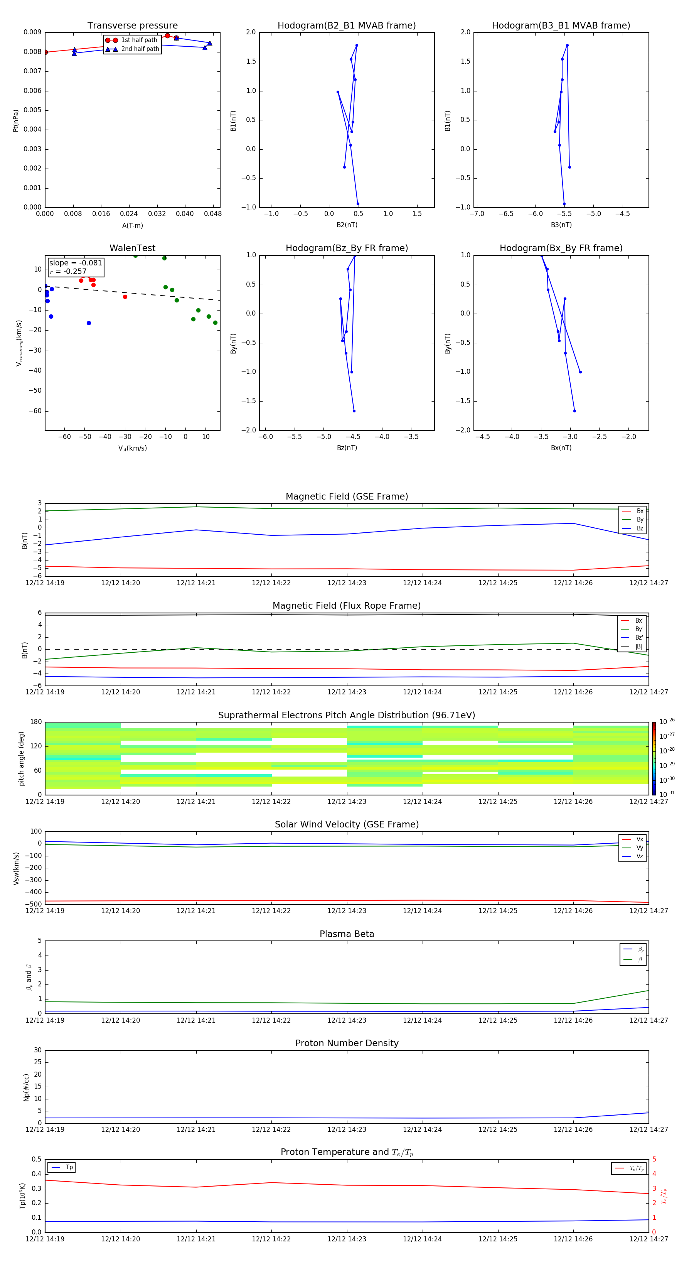Image resolution: width=694 pixels, height=1273 pixels.
Task: Click the 10^-26 colorbar tick label
Action: pos(667,722)
